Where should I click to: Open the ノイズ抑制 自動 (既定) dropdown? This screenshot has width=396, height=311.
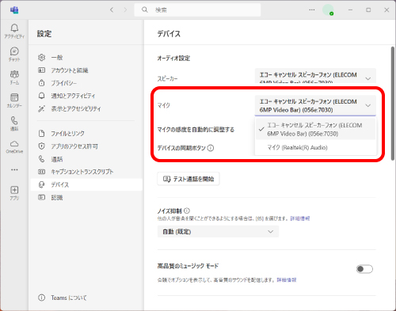click(218, 232)
